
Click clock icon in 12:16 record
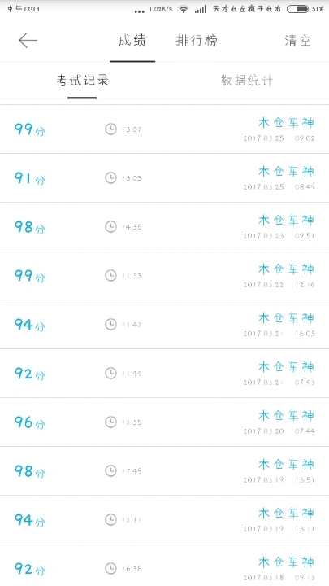pos(110,276)
